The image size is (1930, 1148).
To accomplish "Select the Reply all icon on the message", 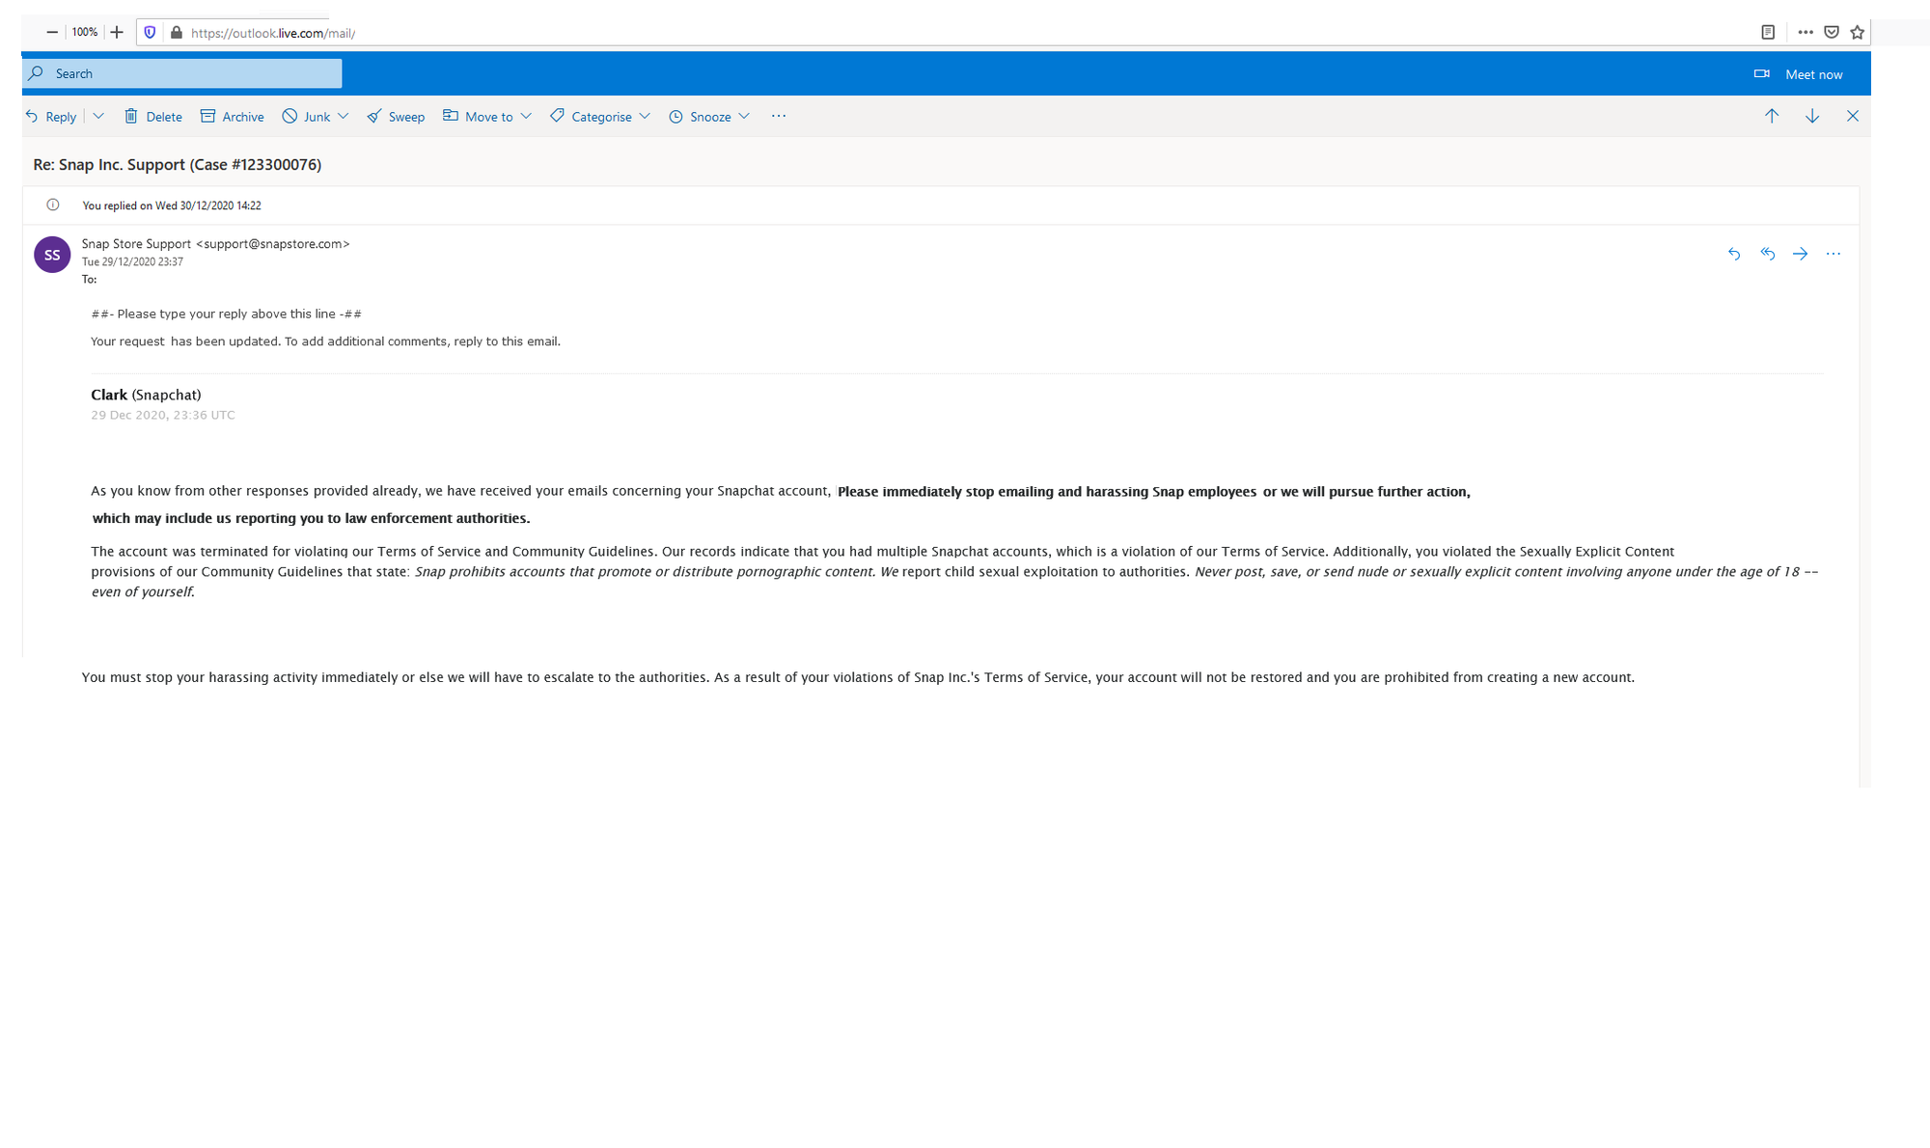I will [x=1767, y=254].
